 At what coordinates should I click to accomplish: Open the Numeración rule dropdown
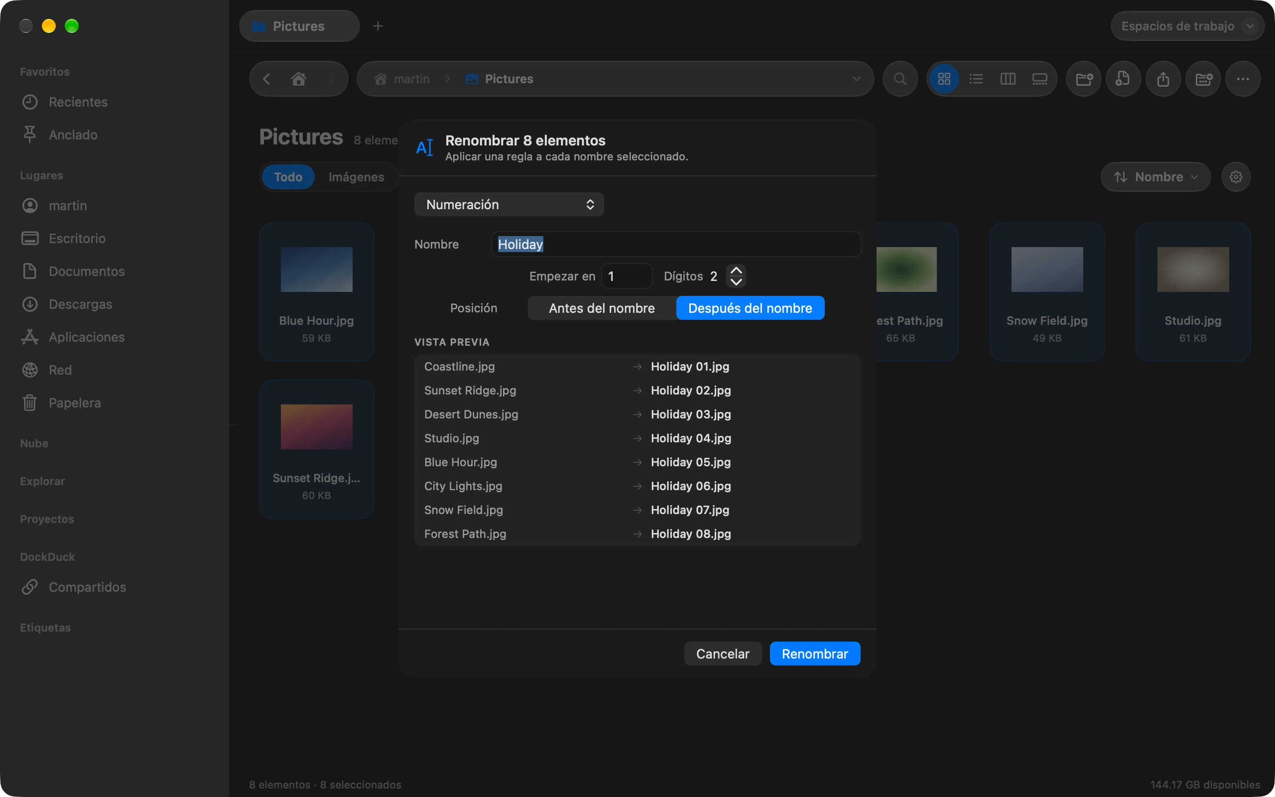(509, 205)
